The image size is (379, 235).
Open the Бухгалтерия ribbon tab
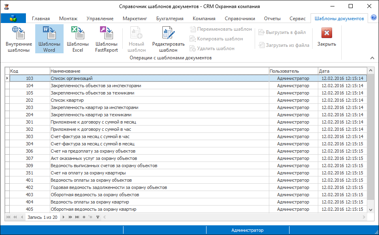[x=170, y=19]
